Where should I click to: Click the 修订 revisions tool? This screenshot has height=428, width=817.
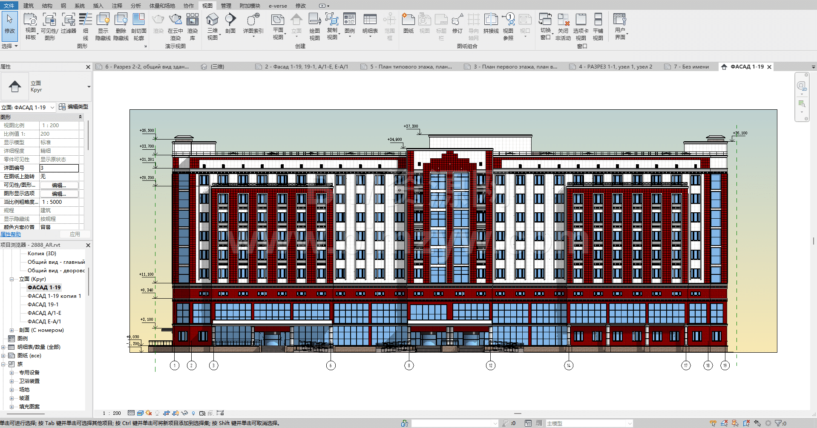pyautogui.click(x=457, y=23)
